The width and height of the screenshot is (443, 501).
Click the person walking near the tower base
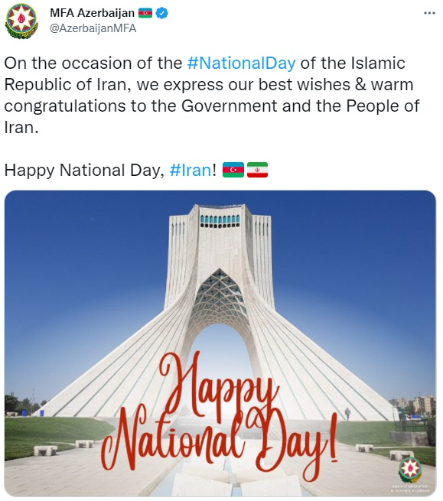tap(347, 414)
